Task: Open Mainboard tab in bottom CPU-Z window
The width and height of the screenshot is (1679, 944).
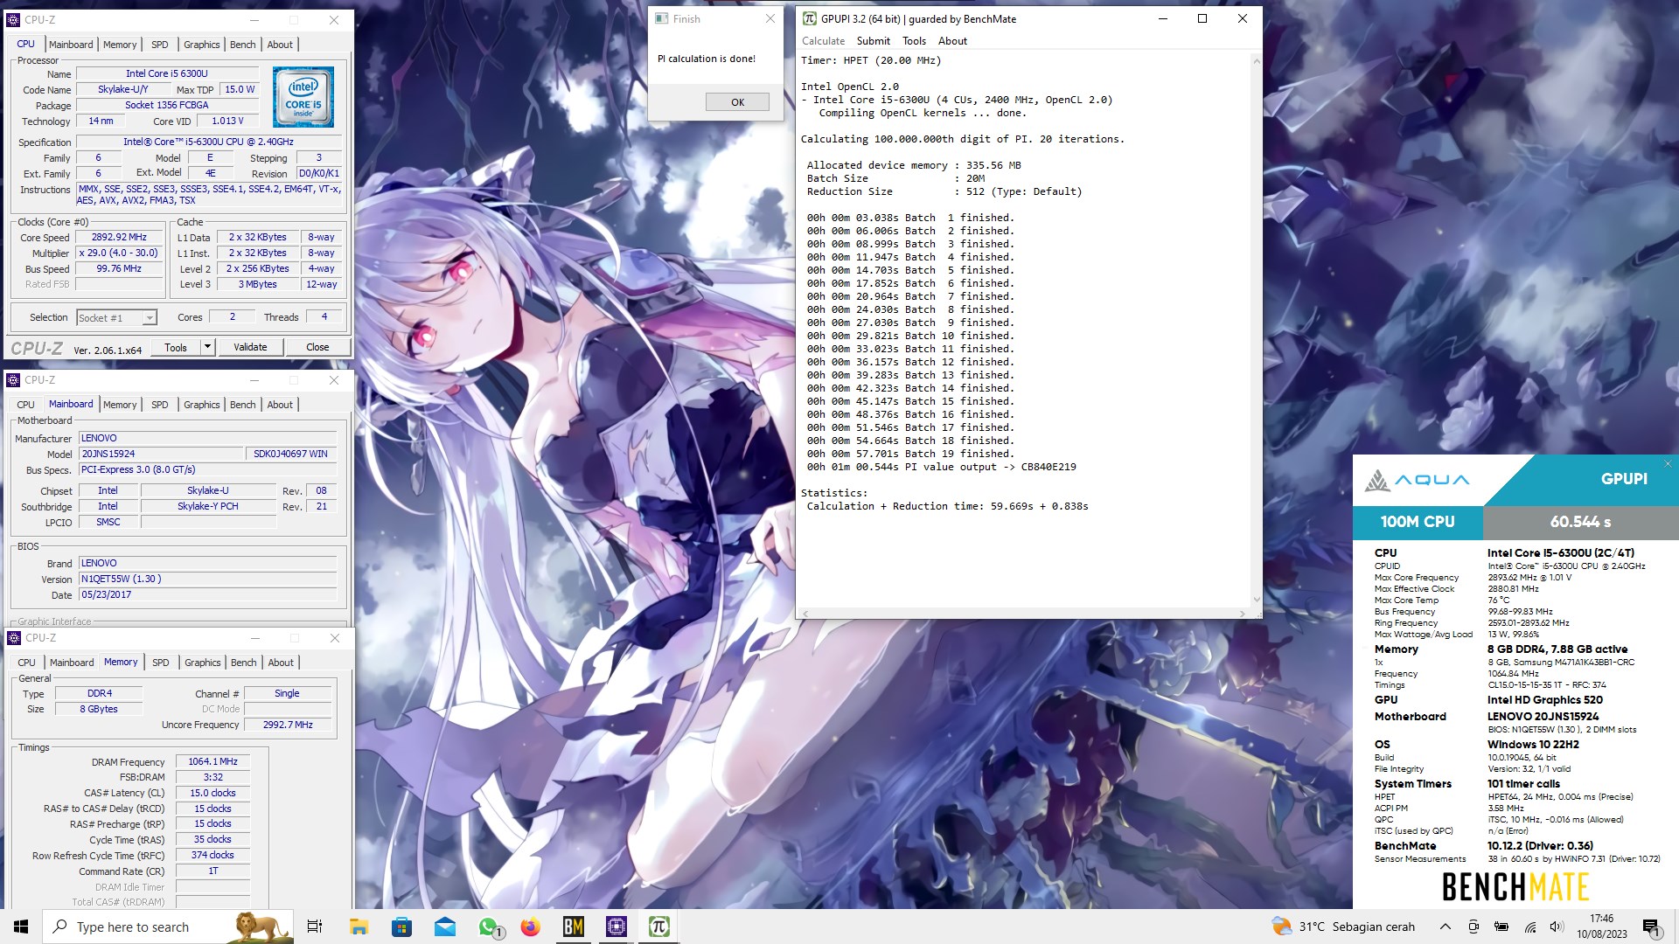Action: pyautogui.click(x=72, y=663)
